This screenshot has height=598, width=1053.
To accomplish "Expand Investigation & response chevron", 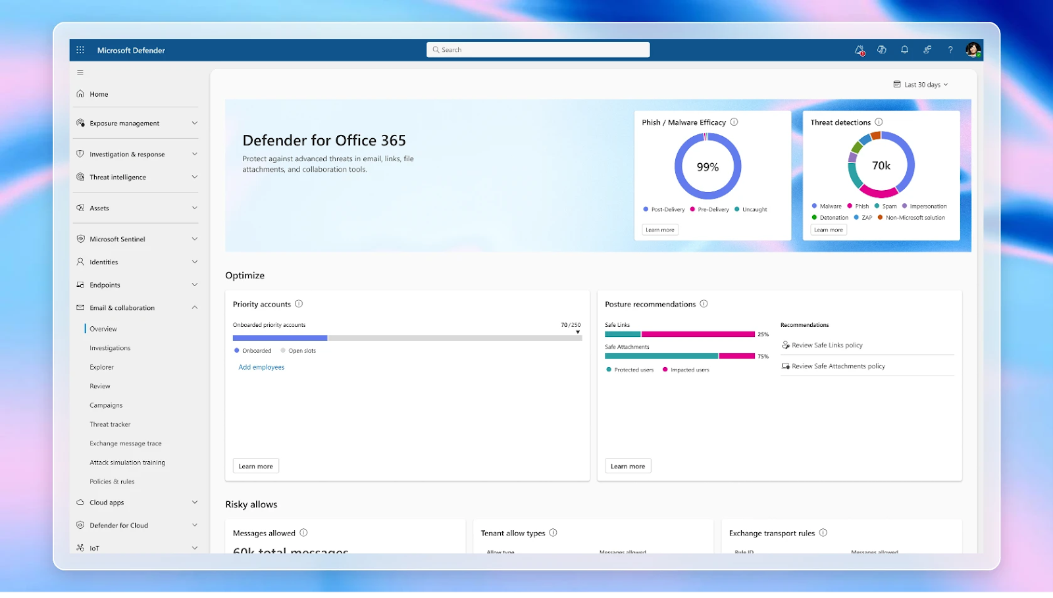I will (x=194, y=154).
